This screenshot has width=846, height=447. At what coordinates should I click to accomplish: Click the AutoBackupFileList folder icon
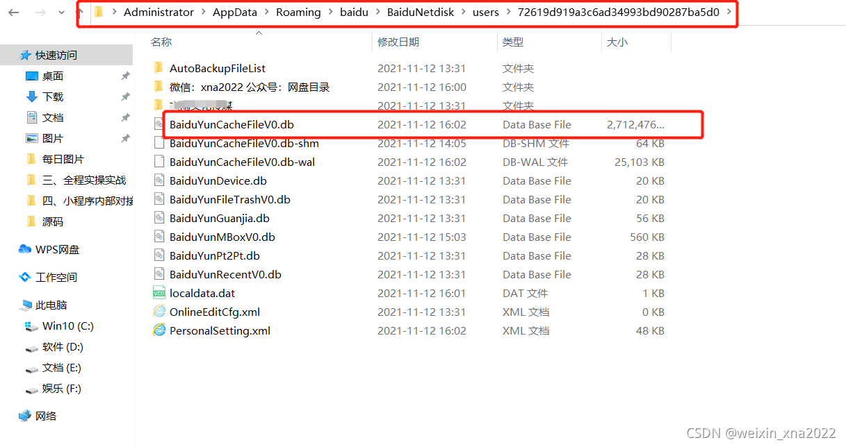pos(158,68)
